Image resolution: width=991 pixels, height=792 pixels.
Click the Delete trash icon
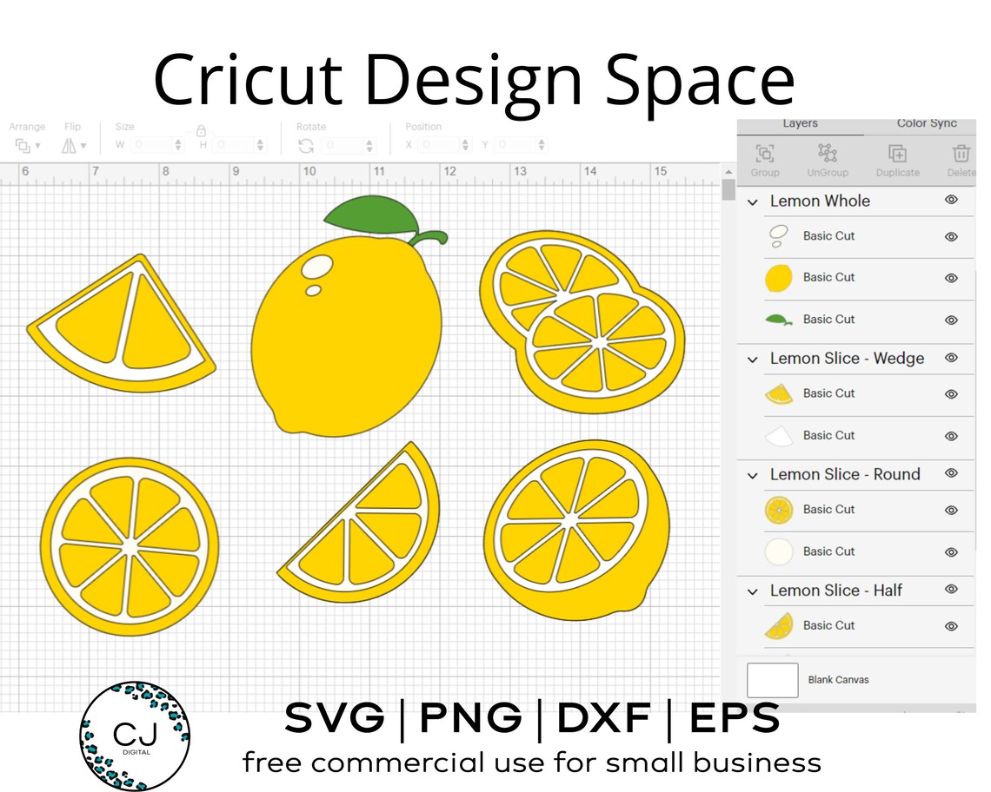click(961, 153)
